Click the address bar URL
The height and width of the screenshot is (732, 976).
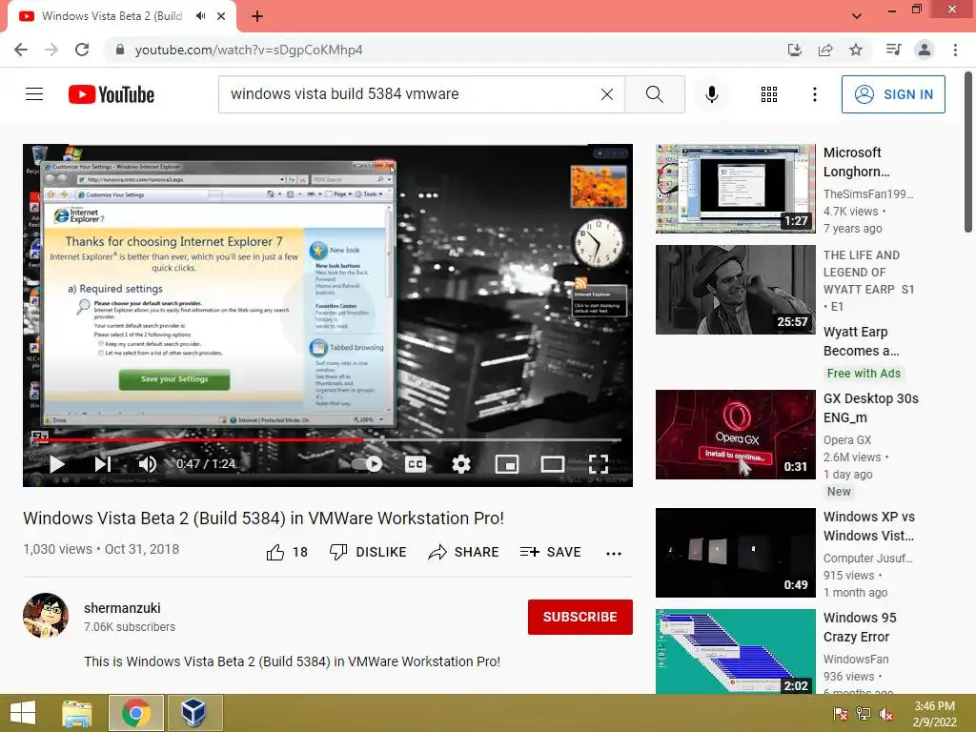click(249, 50)
